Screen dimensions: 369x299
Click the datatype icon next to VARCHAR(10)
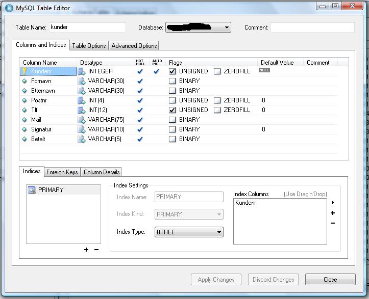tap(82, 129)
